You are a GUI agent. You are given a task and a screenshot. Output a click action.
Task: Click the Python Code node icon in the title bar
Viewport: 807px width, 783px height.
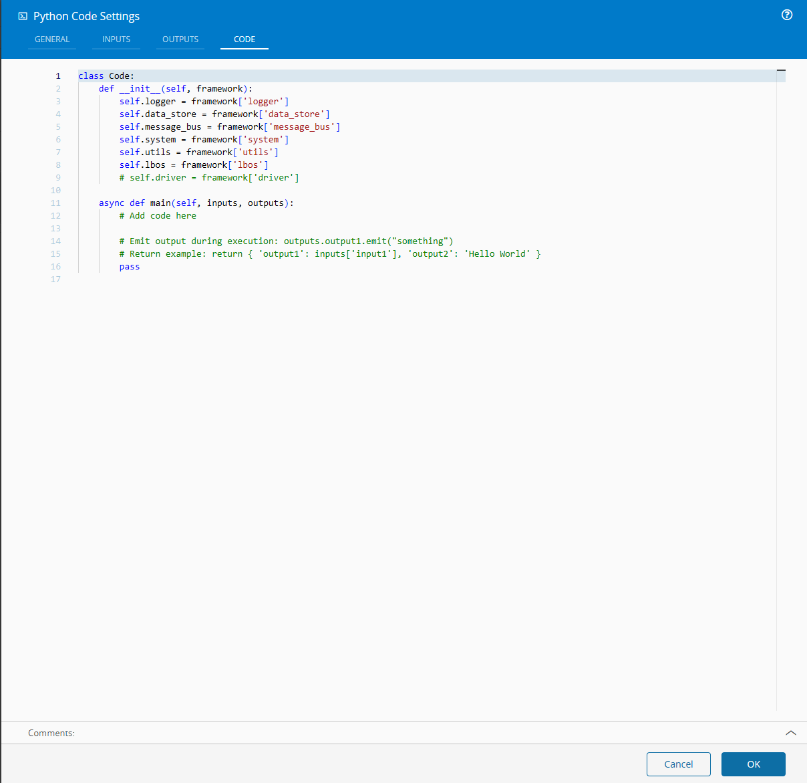click(x=24, y=15)
